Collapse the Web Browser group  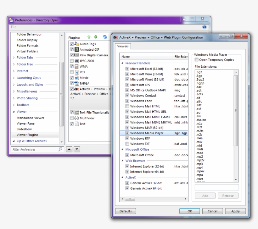click(x=122, y=160)
